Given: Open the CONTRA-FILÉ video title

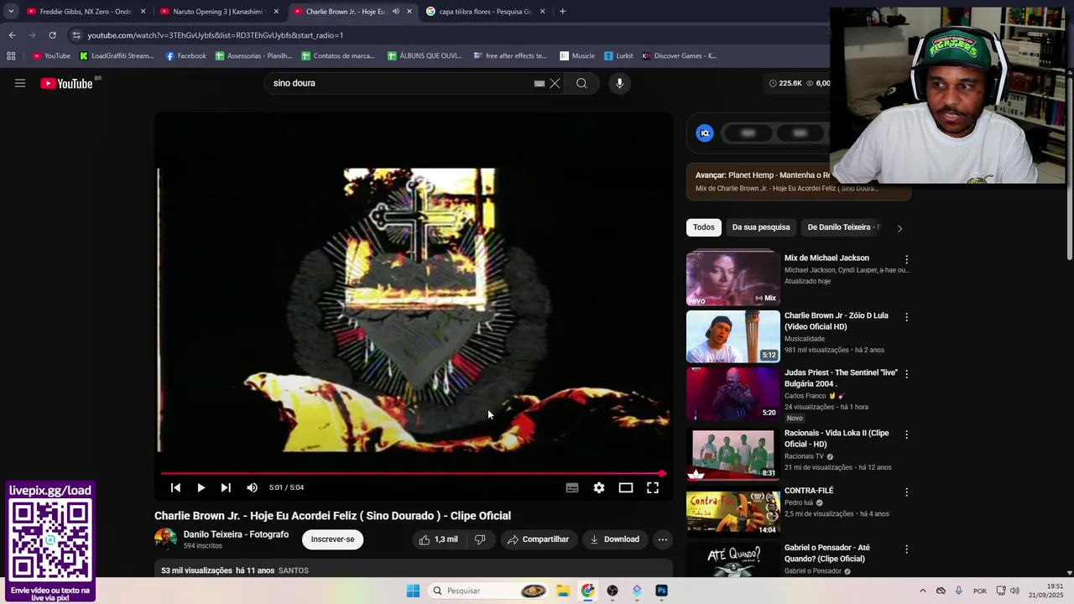Looking at the screenshot, I should [809, 491].
